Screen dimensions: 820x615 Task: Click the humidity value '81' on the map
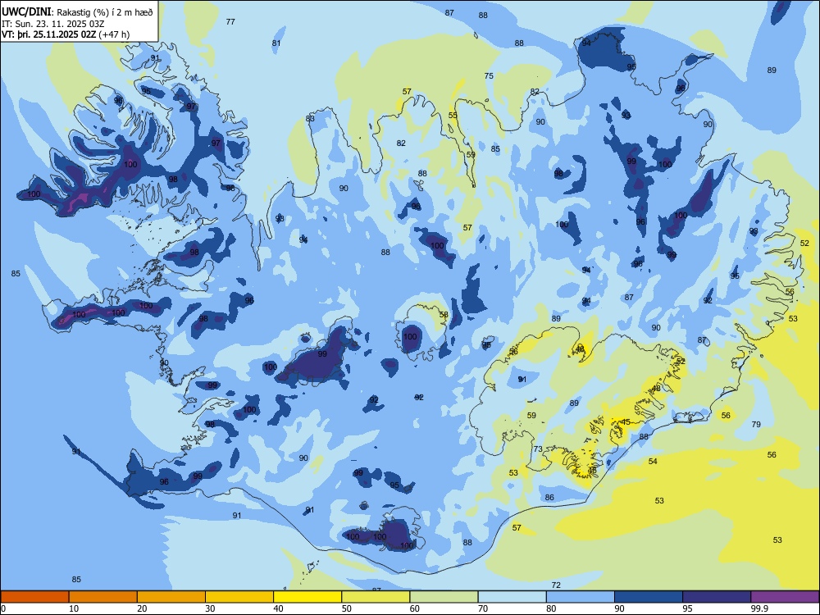[276, 43]
